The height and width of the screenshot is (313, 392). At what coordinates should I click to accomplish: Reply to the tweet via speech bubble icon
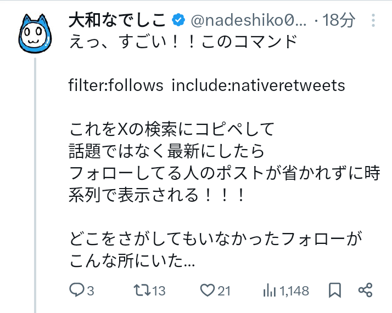(x=77, y=290)
